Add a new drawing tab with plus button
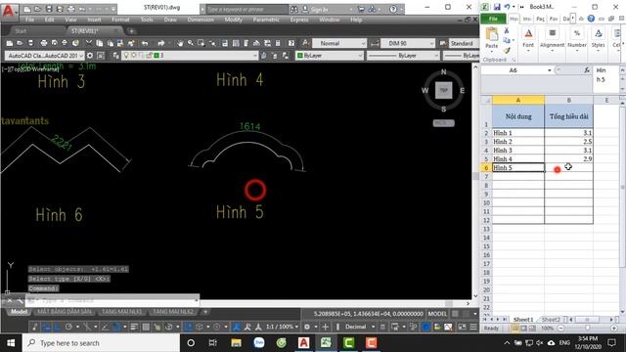The height and width of the screenshot is (352, 626). click(131, 30)
